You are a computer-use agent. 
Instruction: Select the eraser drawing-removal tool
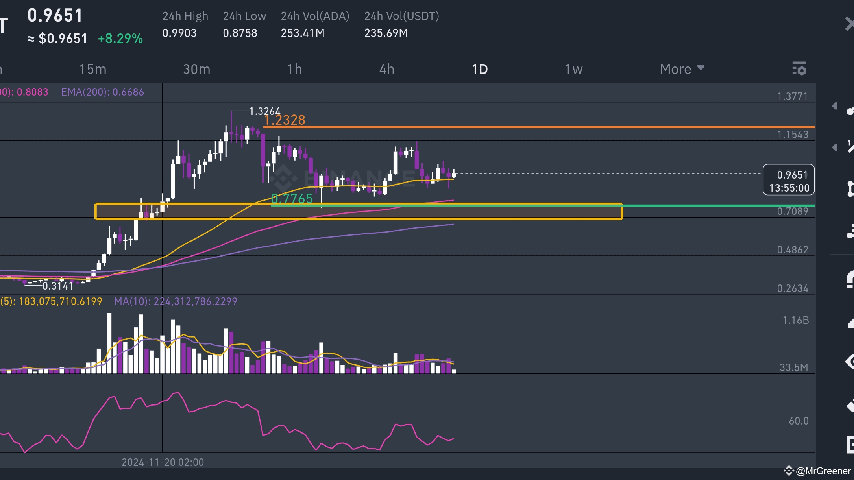coord(850,405)
